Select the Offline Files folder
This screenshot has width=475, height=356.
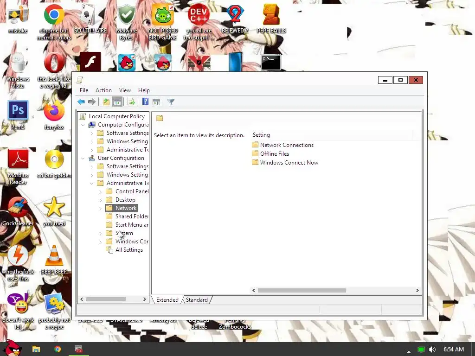(270, 154)
